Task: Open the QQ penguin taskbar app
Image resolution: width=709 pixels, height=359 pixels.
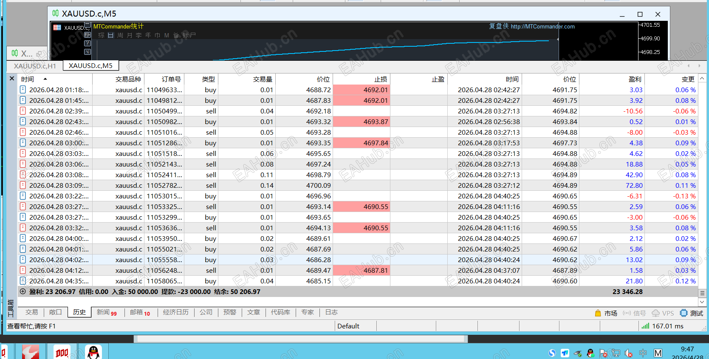Action: click(x=93, y=352)
